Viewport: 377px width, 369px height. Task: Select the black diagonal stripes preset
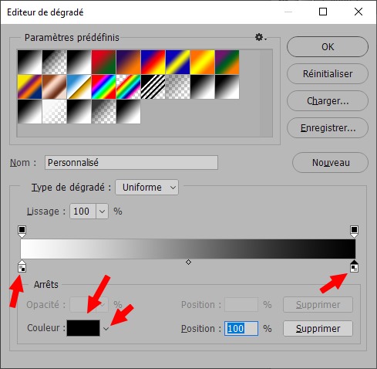(x=153, y=87)
